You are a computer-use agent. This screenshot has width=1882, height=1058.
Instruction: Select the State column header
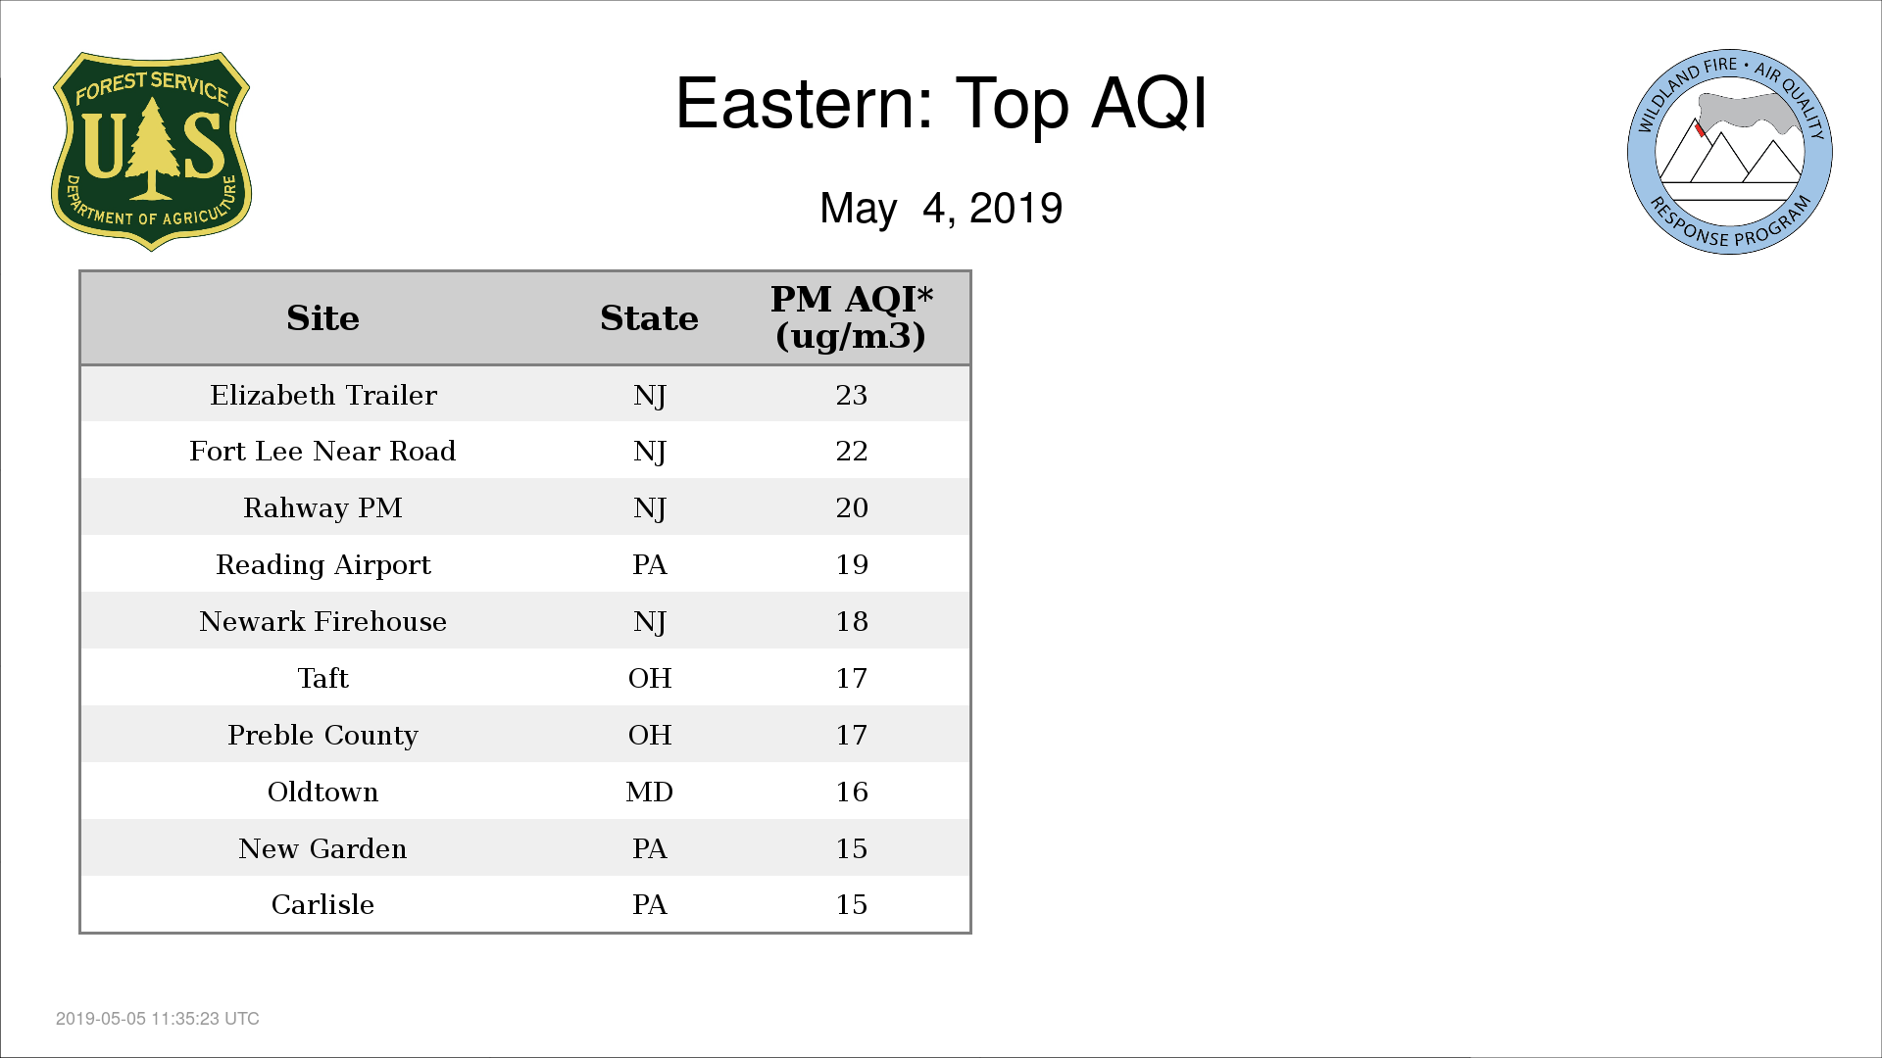pyautogui.click(x=649, y=318)
